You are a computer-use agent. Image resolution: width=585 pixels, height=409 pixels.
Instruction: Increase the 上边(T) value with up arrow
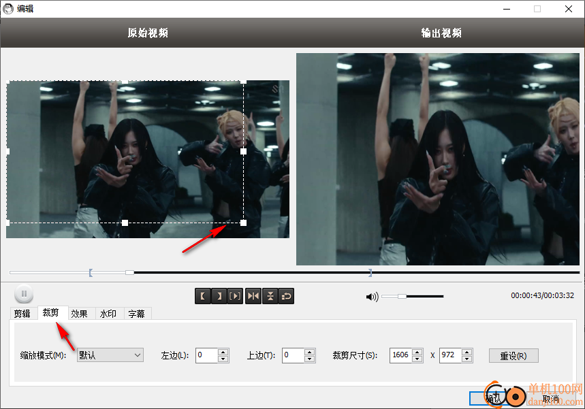click(309, 352)
